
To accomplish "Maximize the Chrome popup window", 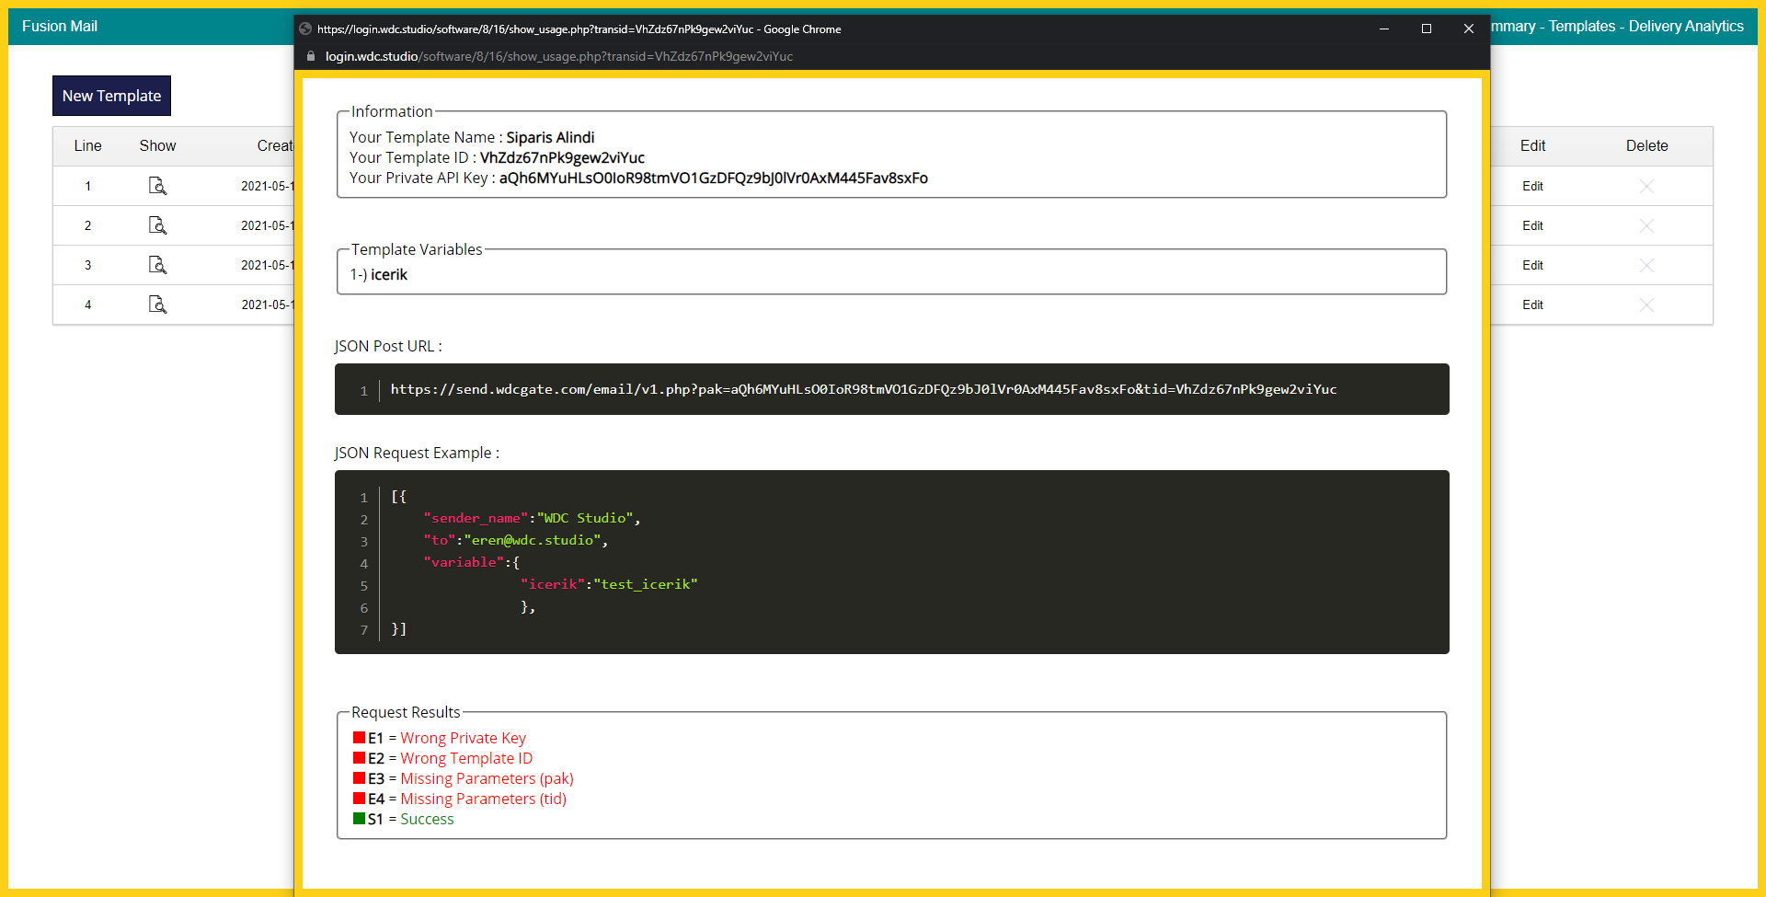I will click(x=1427, y=29).
